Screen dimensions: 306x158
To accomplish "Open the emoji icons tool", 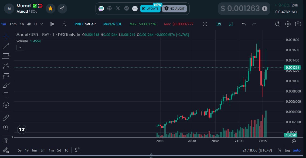I will pos(6,105).
